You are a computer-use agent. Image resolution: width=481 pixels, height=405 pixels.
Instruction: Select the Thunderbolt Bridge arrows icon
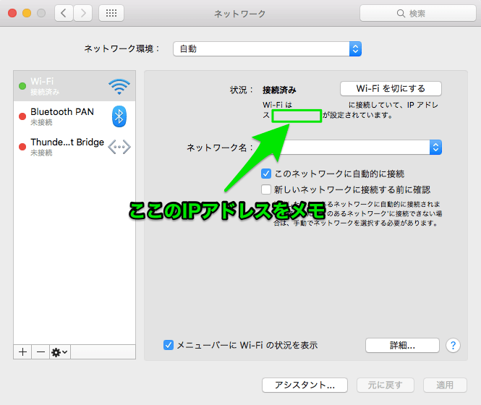[119, 147]
